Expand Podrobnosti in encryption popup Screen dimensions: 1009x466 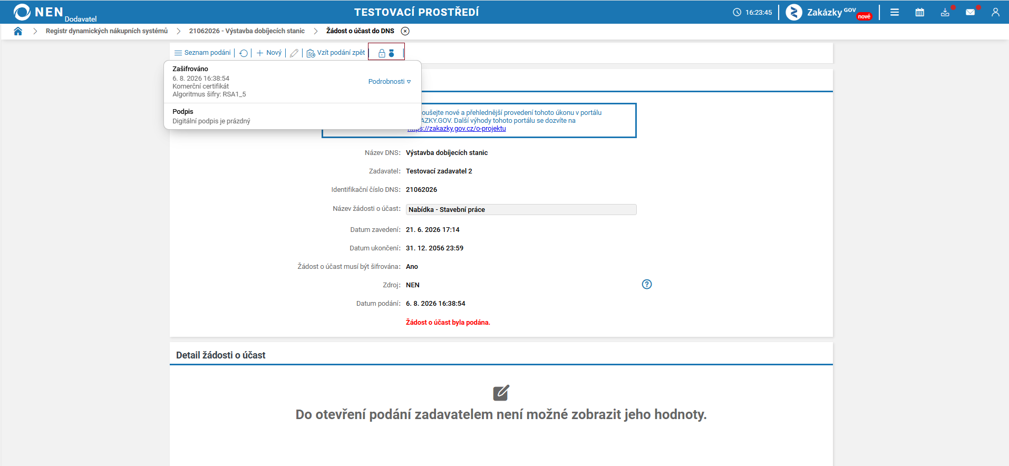point(390,82)
